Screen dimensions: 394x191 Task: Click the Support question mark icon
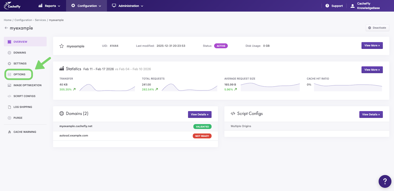click(x=327, y=6)
